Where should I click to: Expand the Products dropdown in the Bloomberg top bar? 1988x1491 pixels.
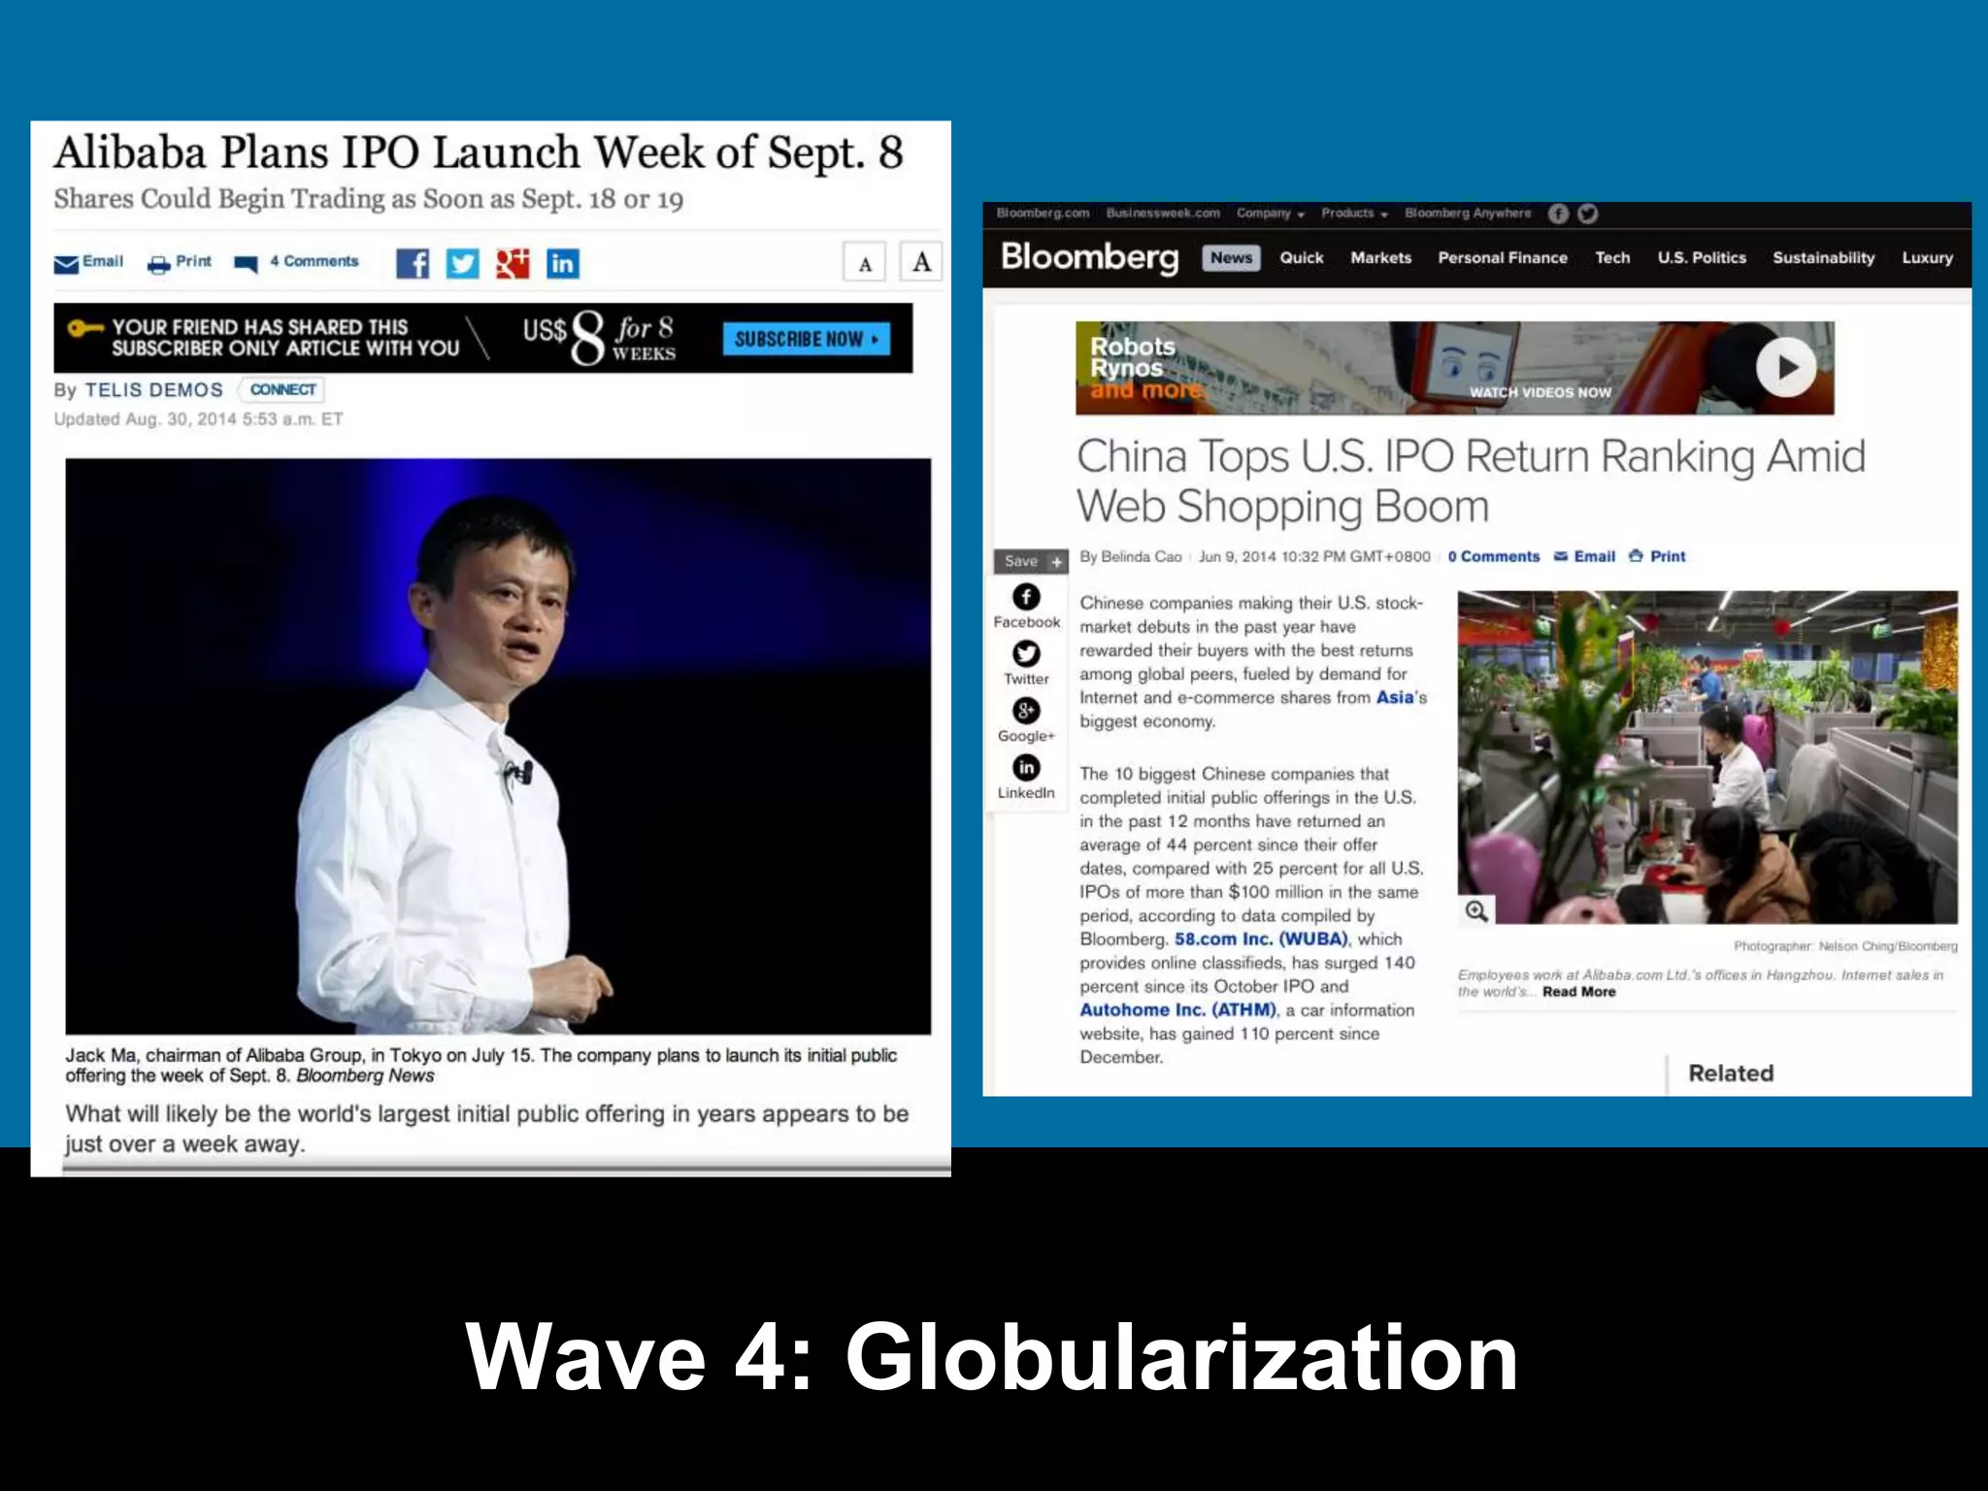pyautogui.click(x=1355, y=214)
